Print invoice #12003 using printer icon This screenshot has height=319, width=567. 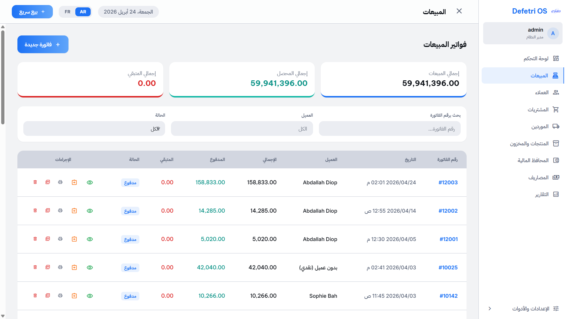[60, 182]
